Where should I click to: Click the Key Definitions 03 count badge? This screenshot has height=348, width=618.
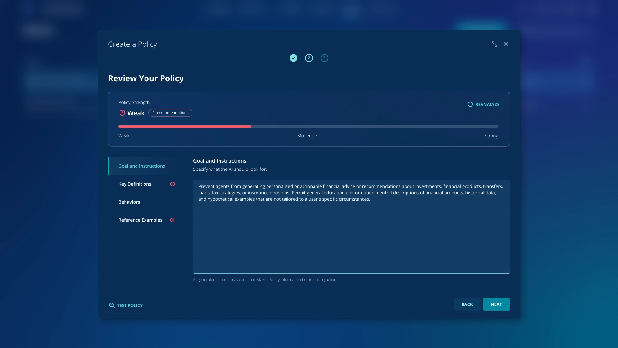(172, 184)
